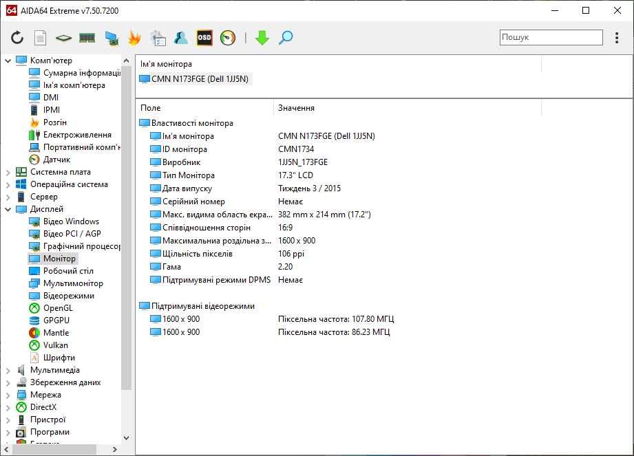
Task: Open the three-dot options menu
Action: point(617,38)
